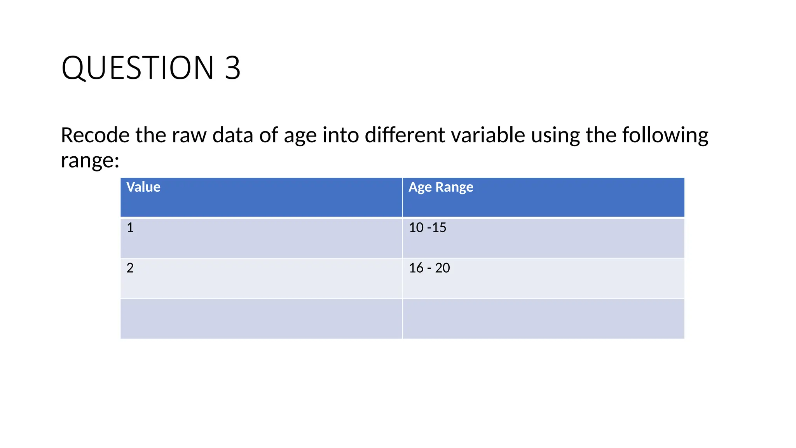Click the empty bottom-left table cell

pos(261,319)
